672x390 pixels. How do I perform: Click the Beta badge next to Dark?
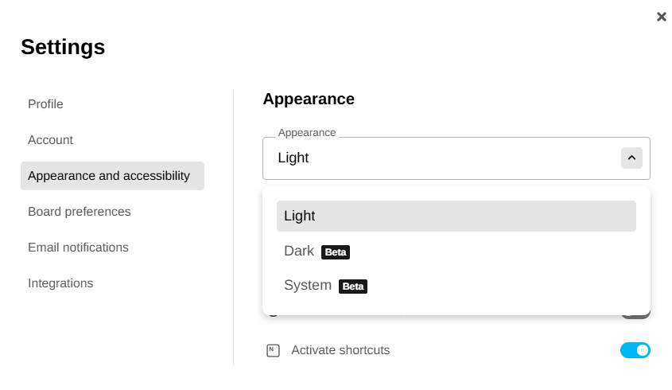click(x=336, y=252)
